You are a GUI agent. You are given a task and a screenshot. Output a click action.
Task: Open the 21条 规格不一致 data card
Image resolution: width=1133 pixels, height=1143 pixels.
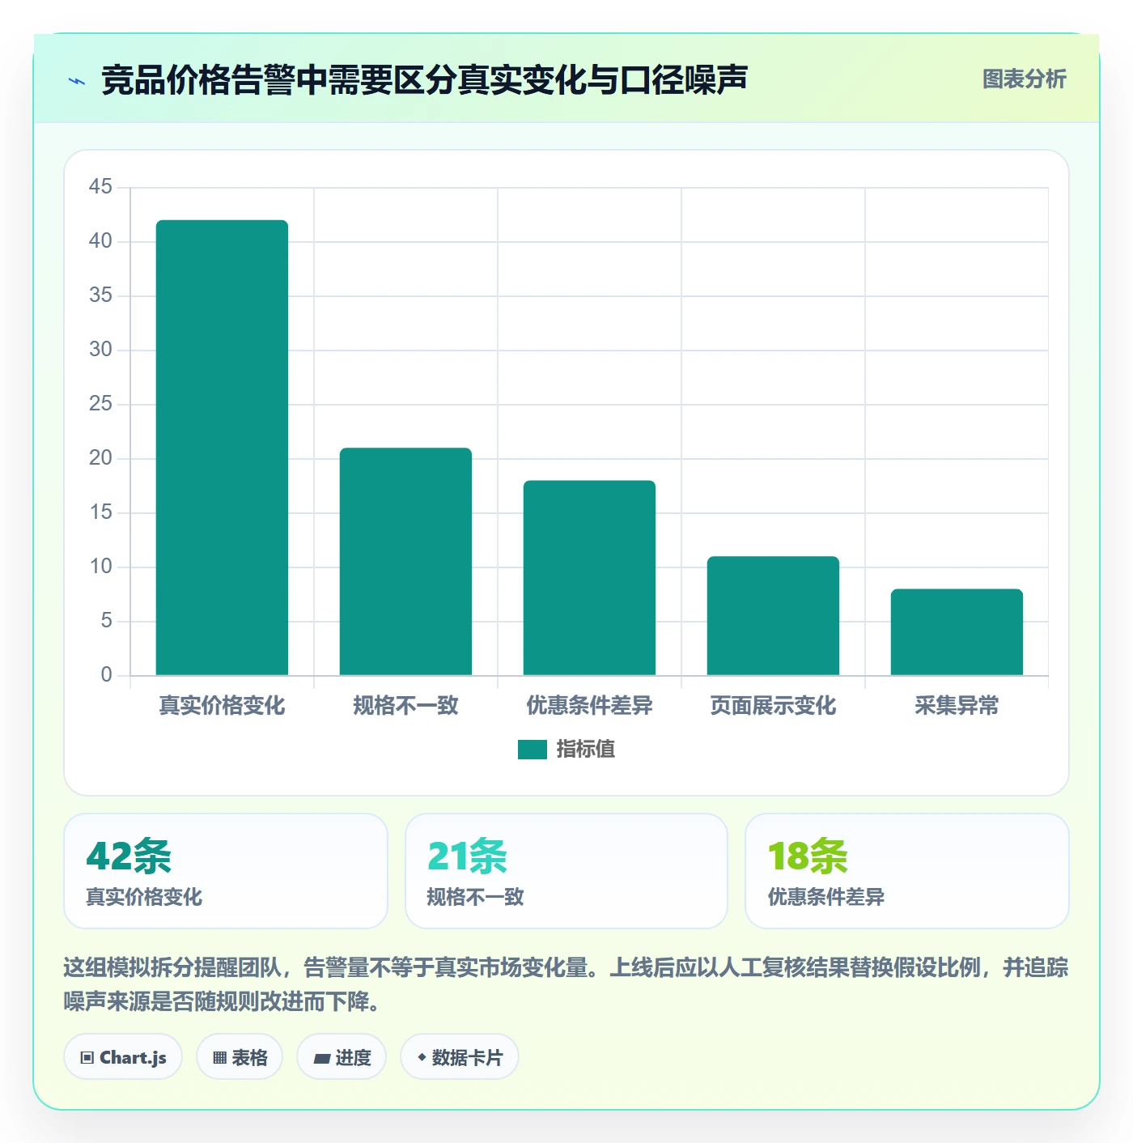click(566, 871)
